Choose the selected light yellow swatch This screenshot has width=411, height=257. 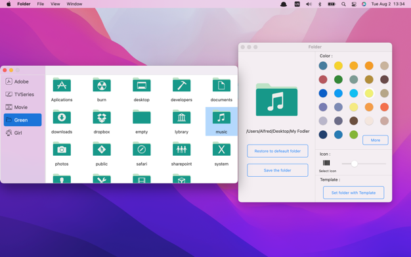click(x=369, y=93)
